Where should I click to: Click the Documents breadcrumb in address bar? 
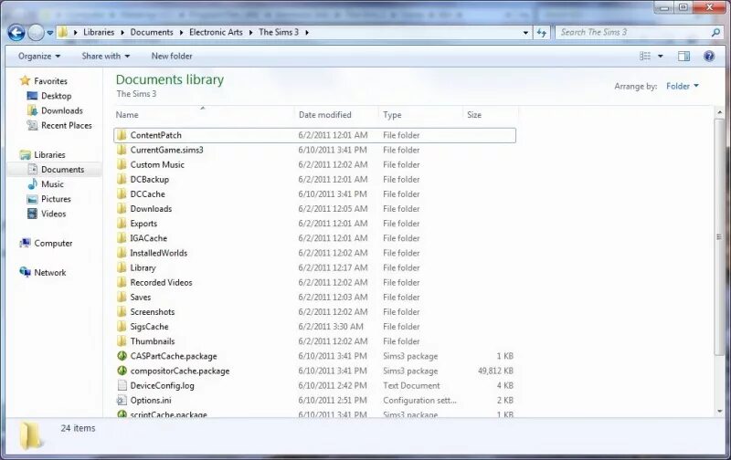152,32
